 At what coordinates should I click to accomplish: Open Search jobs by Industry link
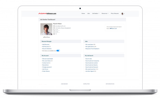point(92,65)
